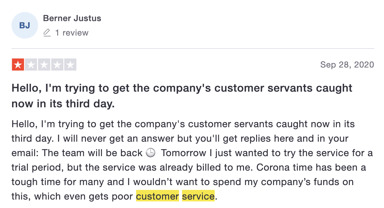Viewport: 384px width, 208px height.
Task: Click the fifth grey rating star
Action: [x=70, y=65]
